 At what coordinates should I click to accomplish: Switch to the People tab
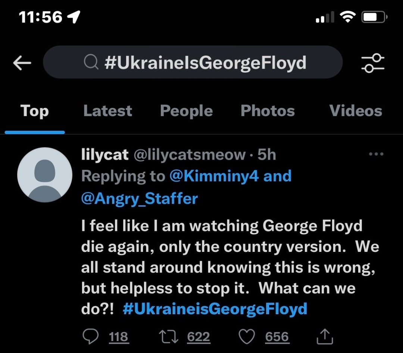186,111
